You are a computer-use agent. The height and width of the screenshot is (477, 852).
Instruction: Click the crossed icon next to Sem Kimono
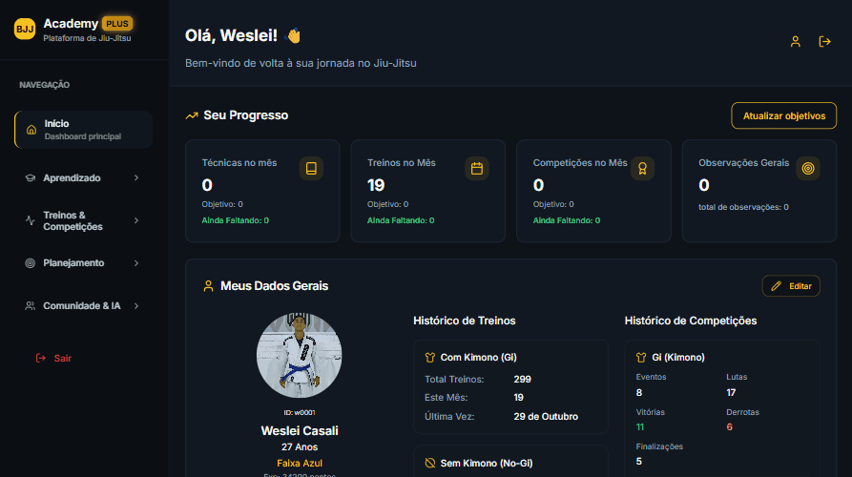click(429, 463)
